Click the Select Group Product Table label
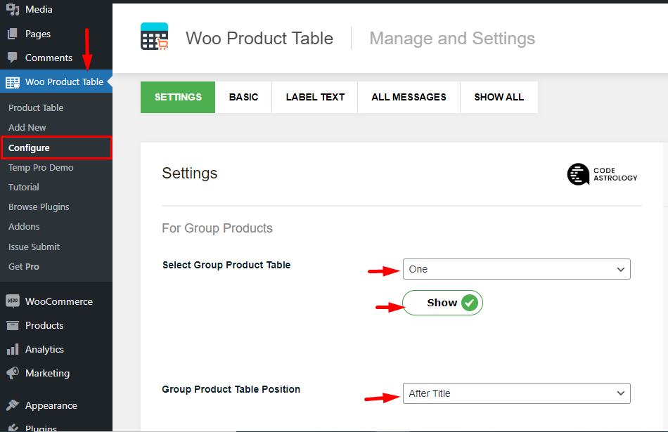The image size is (668, 432). click(x=226, y=265)
